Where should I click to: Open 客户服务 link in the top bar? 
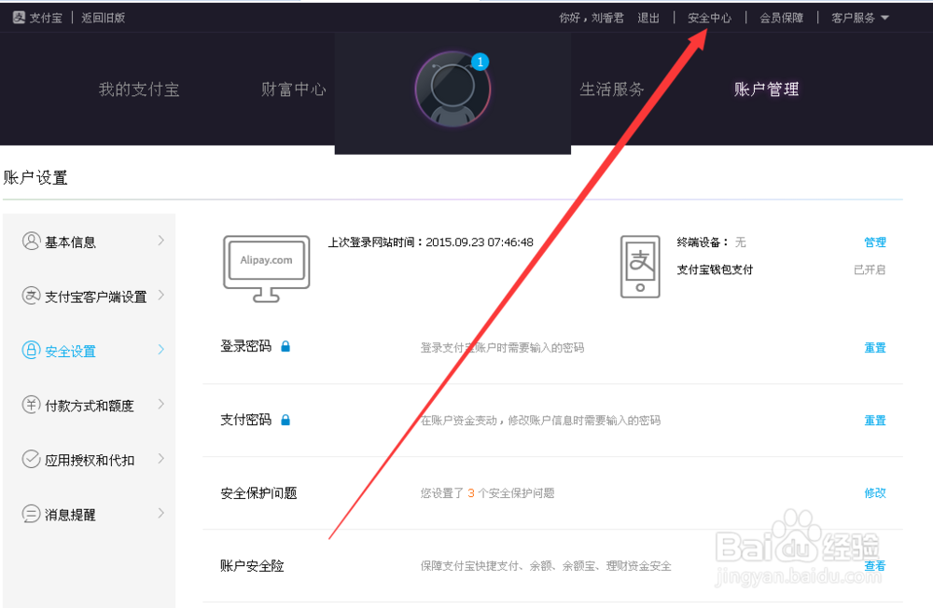pyautogui.click(x=854, y=18)
